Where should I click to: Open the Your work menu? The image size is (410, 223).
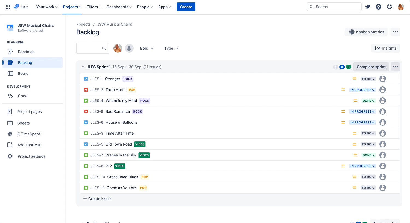[x=47, y=7]
